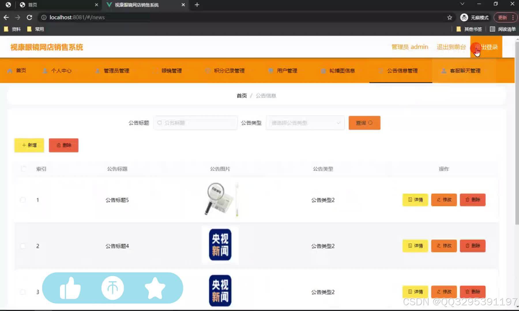Go back using browser back arrow
The height and width of the screenshot is (311, 519).
point(6,17)
